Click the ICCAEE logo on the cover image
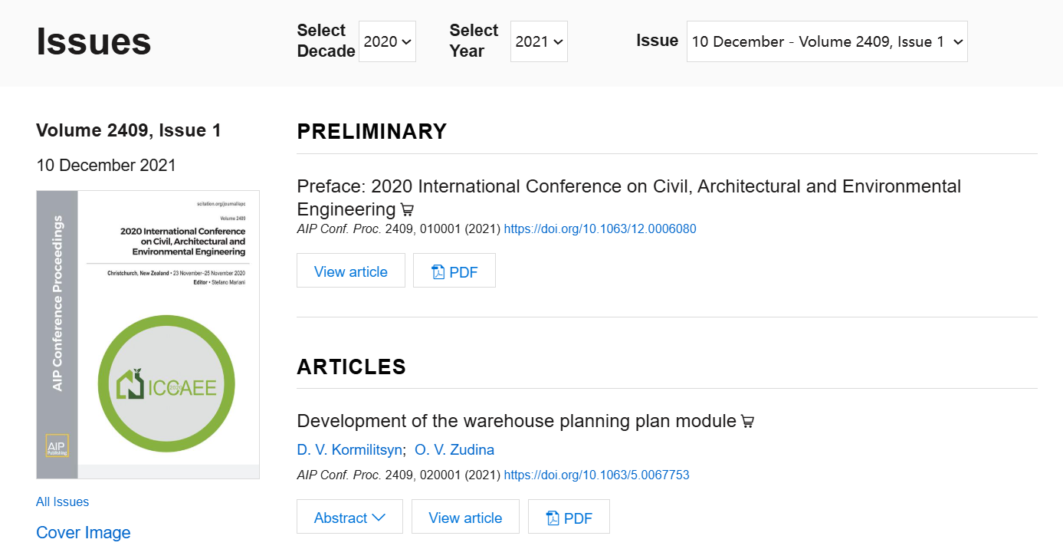 pos(166,384)
